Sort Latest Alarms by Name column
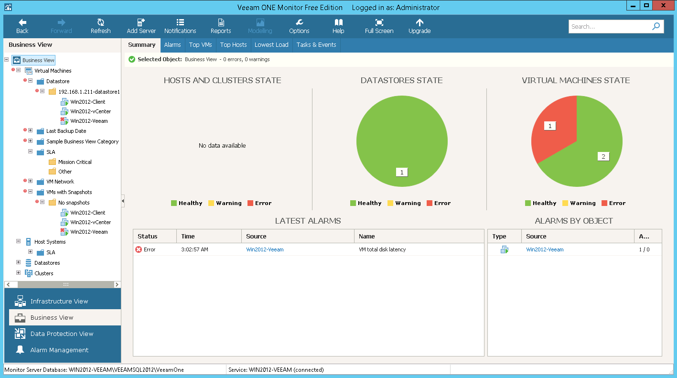 (419, 236)
